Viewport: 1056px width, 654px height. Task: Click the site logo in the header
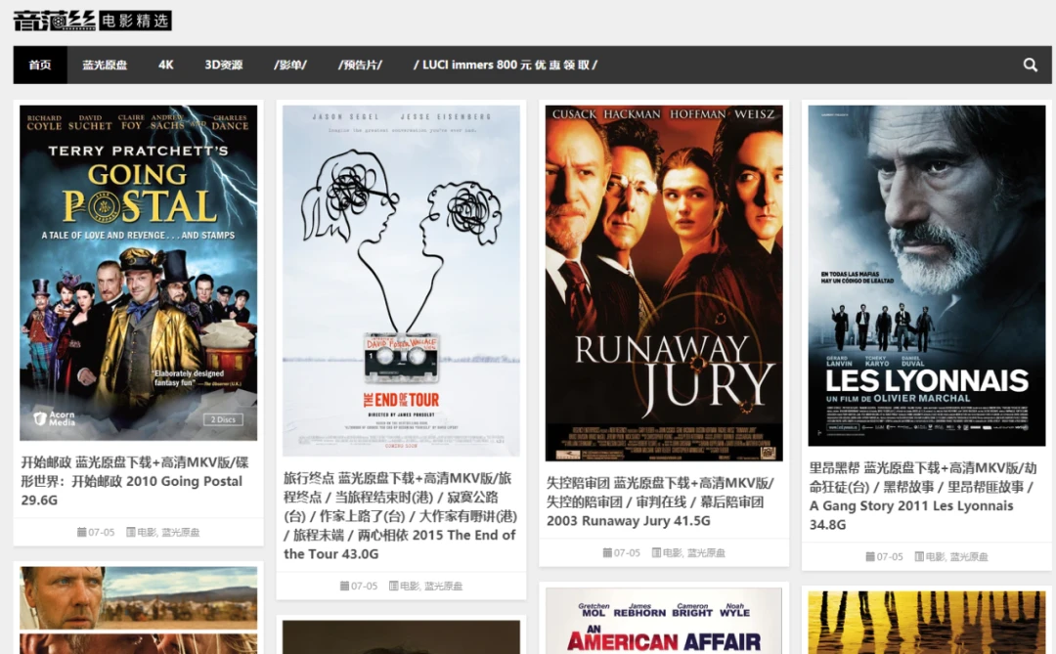click(92, 21)
